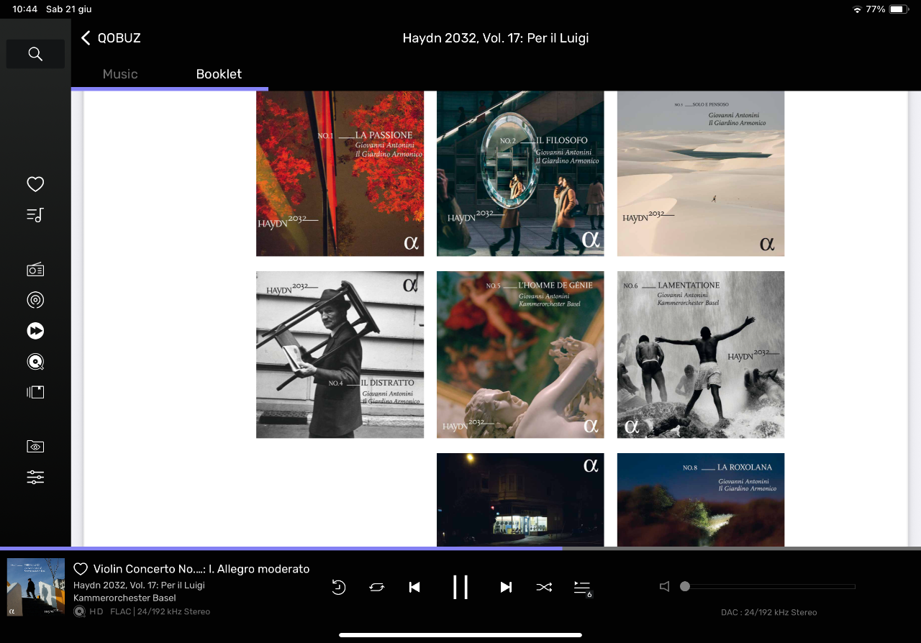Click replay from start button
Viewport: 921px width, 643px height.
[x=339, y=587]
